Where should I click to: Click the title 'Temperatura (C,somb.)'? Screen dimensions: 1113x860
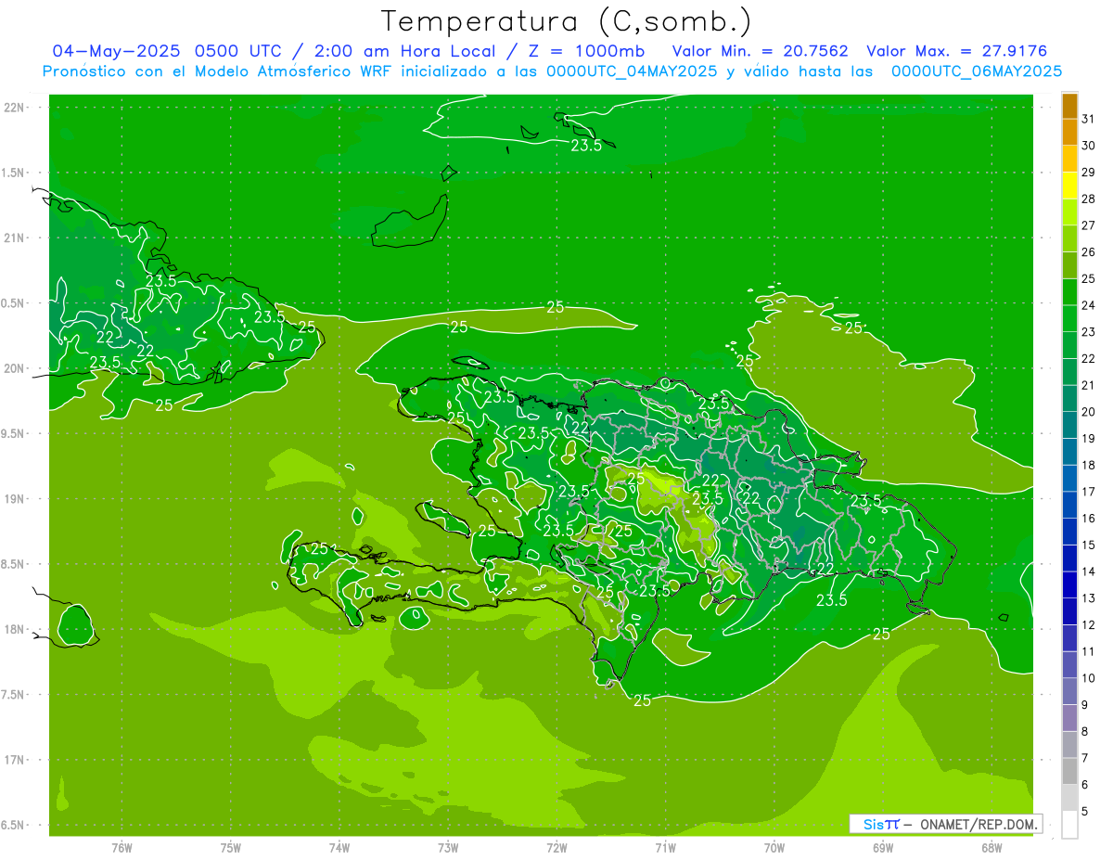coord(566,21)
